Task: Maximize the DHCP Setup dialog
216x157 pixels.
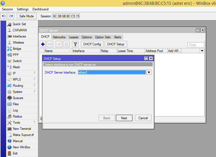Action: (x=146, y=58)
